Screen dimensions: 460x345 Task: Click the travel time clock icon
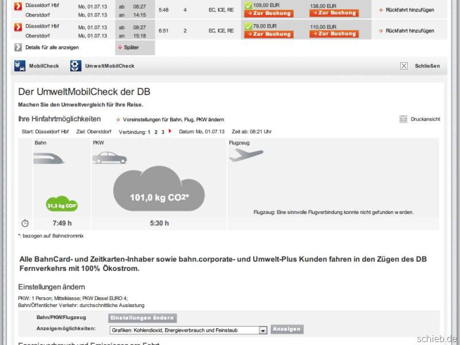pos(25,223)
